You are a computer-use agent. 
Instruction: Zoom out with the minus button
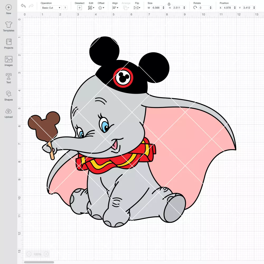click(29, 254)
